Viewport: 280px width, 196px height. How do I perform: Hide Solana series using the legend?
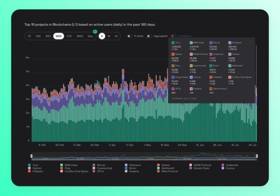click(x=163, y=165)
